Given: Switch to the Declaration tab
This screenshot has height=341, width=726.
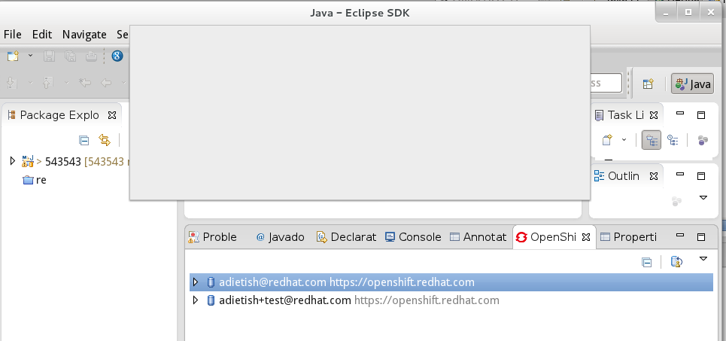Looking at the screenshot, I should coord(346,237).
